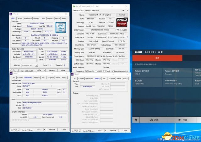Click the Subvendor field PowerColor (148C)
Image resolution: width=201 pixels, height=142 pixels.
[x=117, y=34]
